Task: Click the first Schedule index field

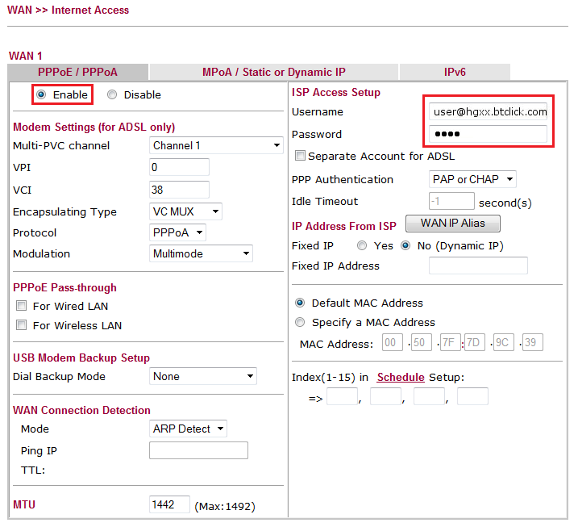Action: click(342, 396)
